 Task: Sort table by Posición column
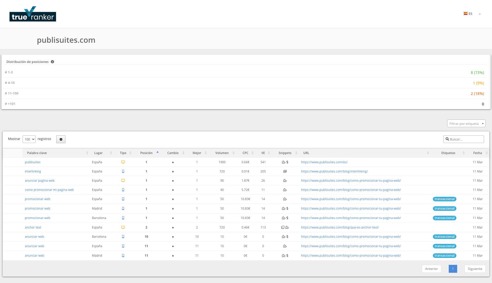[x=146, y=153]
